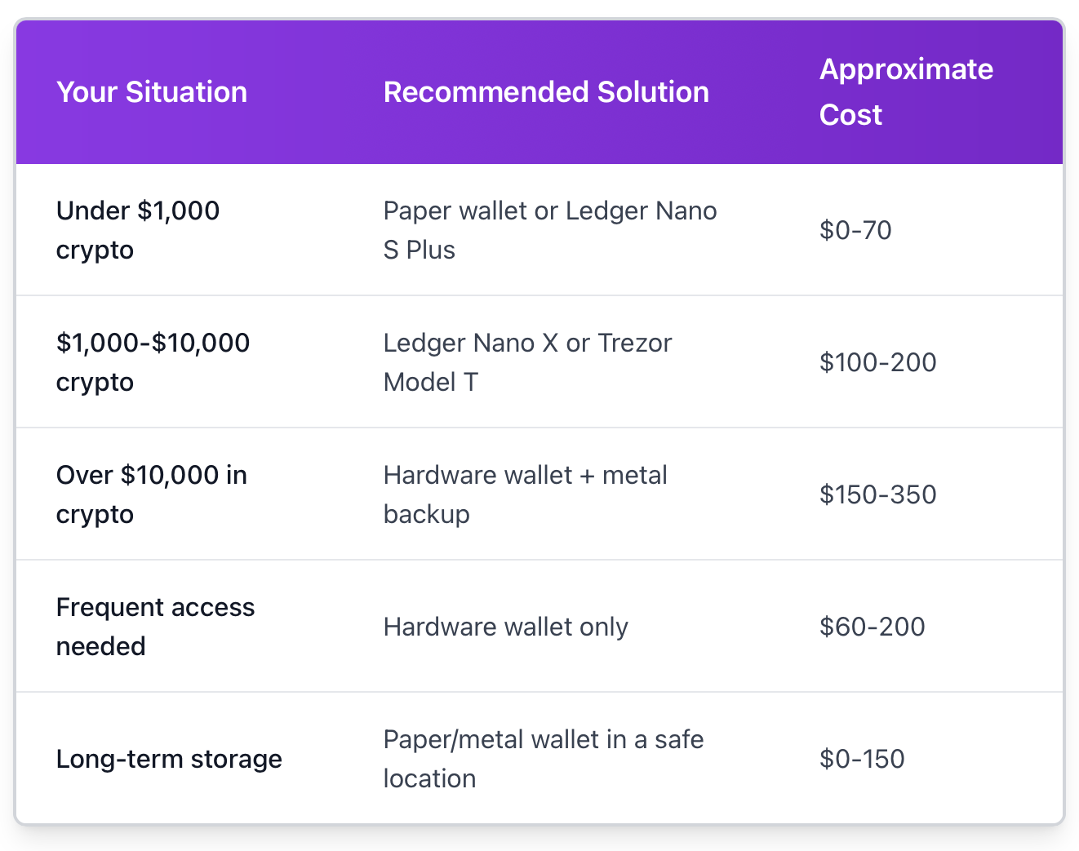The image size is (1079, 851).
Task: Click the 'Recommended Solution' column header
Action: coord(546,92)
